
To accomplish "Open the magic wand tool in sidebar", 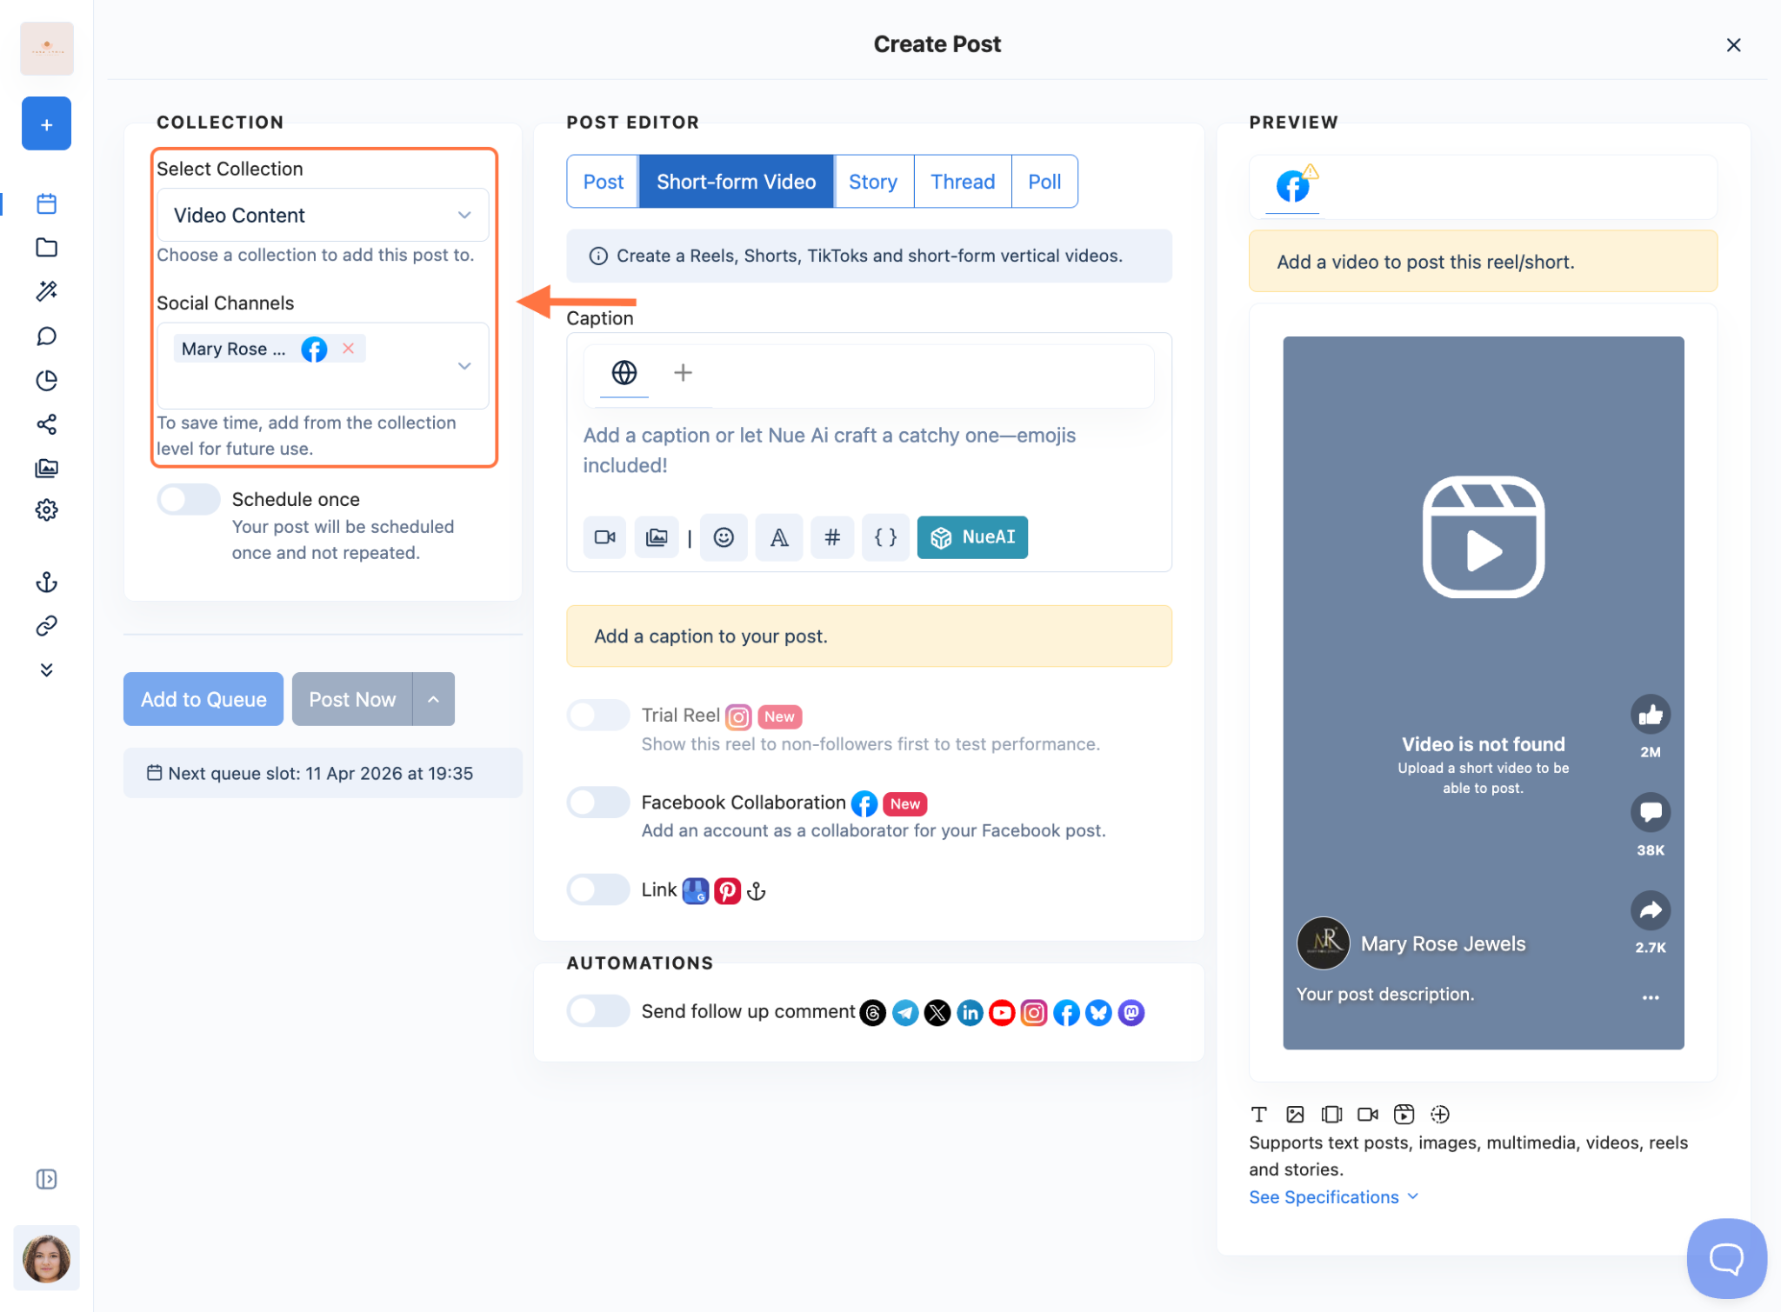I will pyautogui.click(x=47, y=291).
